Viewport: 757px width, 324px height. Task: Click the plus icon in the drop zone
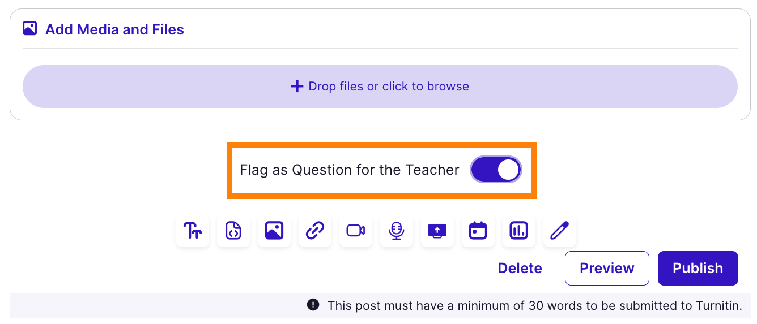pyautogui.click(x=297, y=87)
